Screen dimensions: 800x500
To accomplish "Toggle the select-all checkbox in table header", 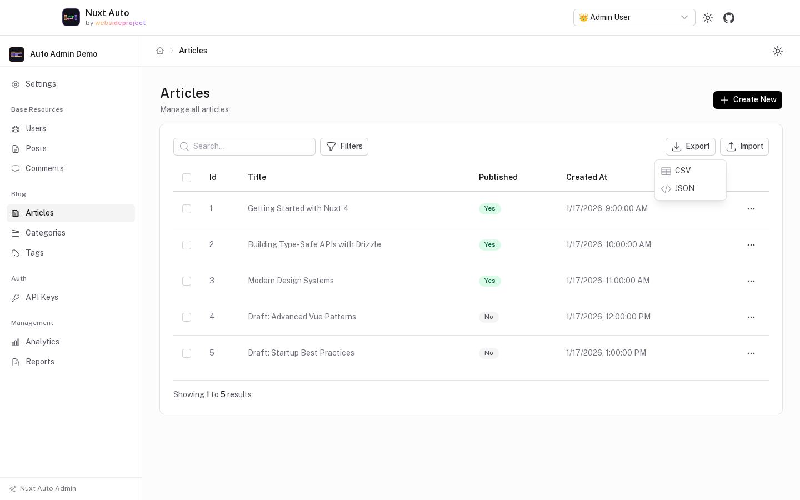I will click(x=187, y=178).
